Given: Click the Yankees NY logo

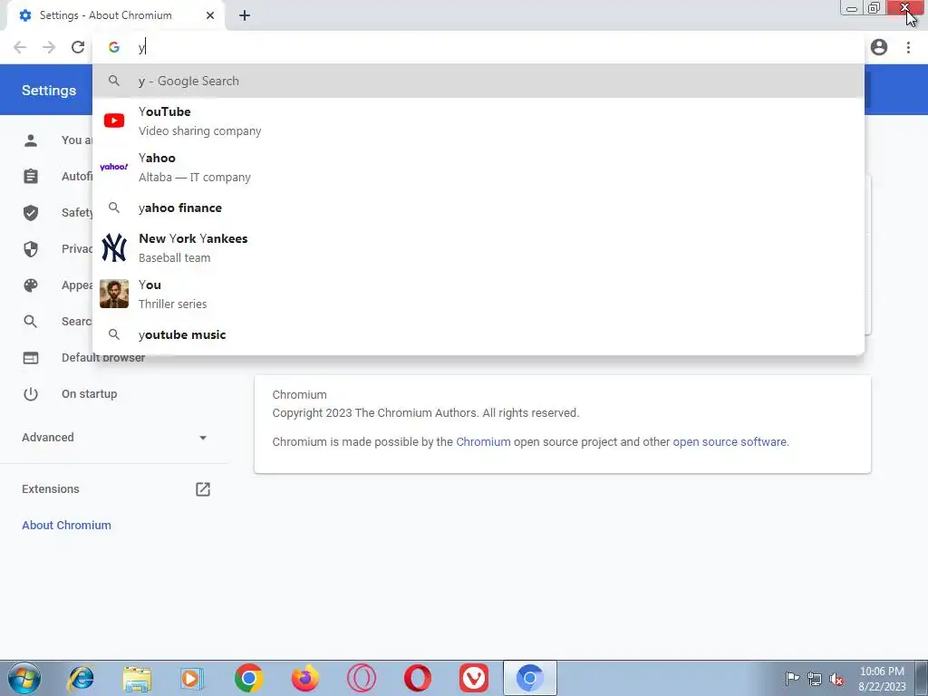Looking at the screenshot, I should 113,247.
